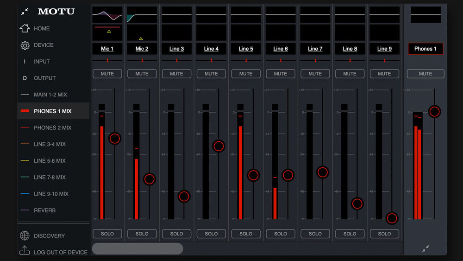Open the Input section in the sidebar

point(42,62)
